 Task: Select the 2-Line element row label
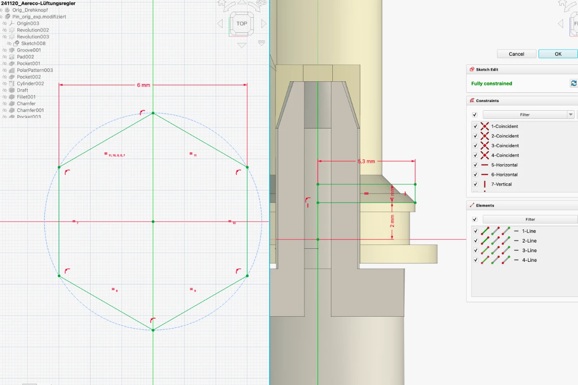pyautogui.click(x=529, y=241)
